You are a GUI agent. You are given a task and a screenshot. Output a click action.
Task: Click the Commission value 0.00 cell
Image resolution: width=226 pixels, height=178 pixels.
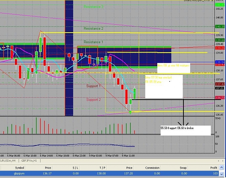157,173
